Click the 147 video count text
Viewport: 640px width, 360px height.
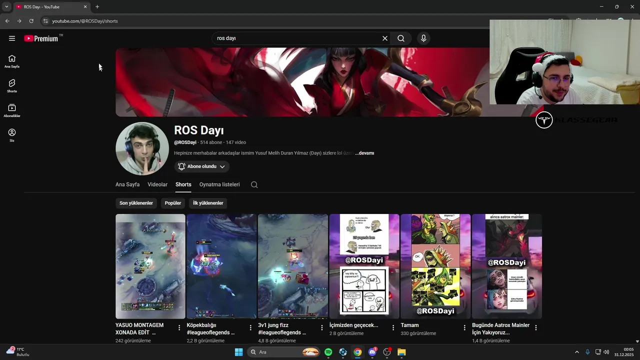(x=236, y=142)
